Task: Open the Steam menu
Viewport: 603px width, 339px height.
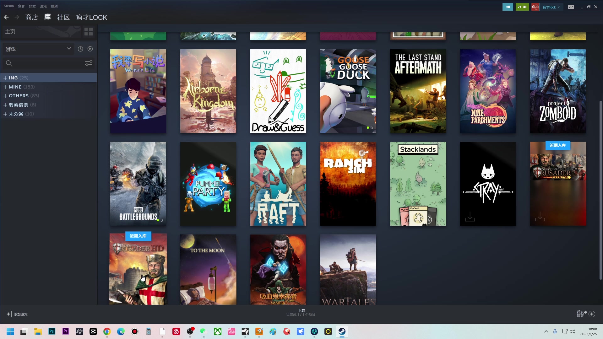Action: (9, 6)
